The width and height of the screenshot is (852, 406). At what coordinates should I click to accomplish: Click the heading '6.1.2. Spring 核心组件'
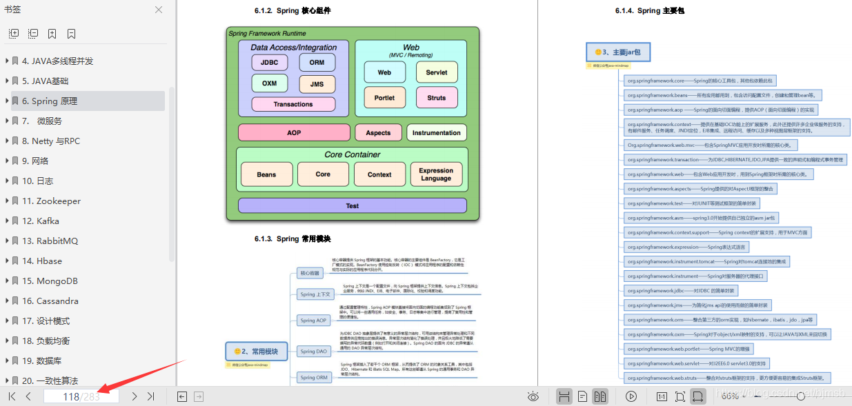293,10
